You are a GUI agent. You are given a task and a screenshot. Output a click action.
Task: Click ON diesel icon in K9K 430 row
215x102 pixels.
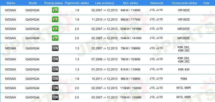pos(55,69)
